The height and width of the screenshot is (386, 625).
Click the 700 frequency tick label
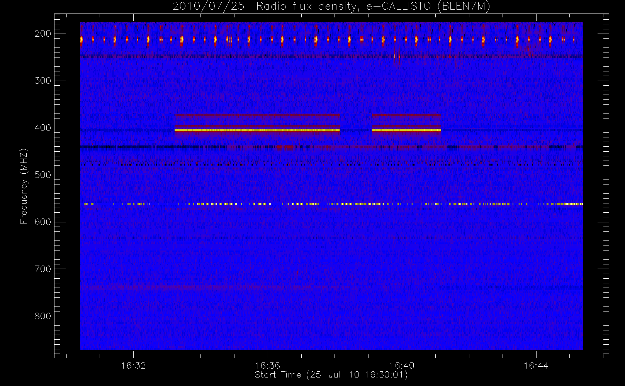pyautogui.click(x=43, y=269)
